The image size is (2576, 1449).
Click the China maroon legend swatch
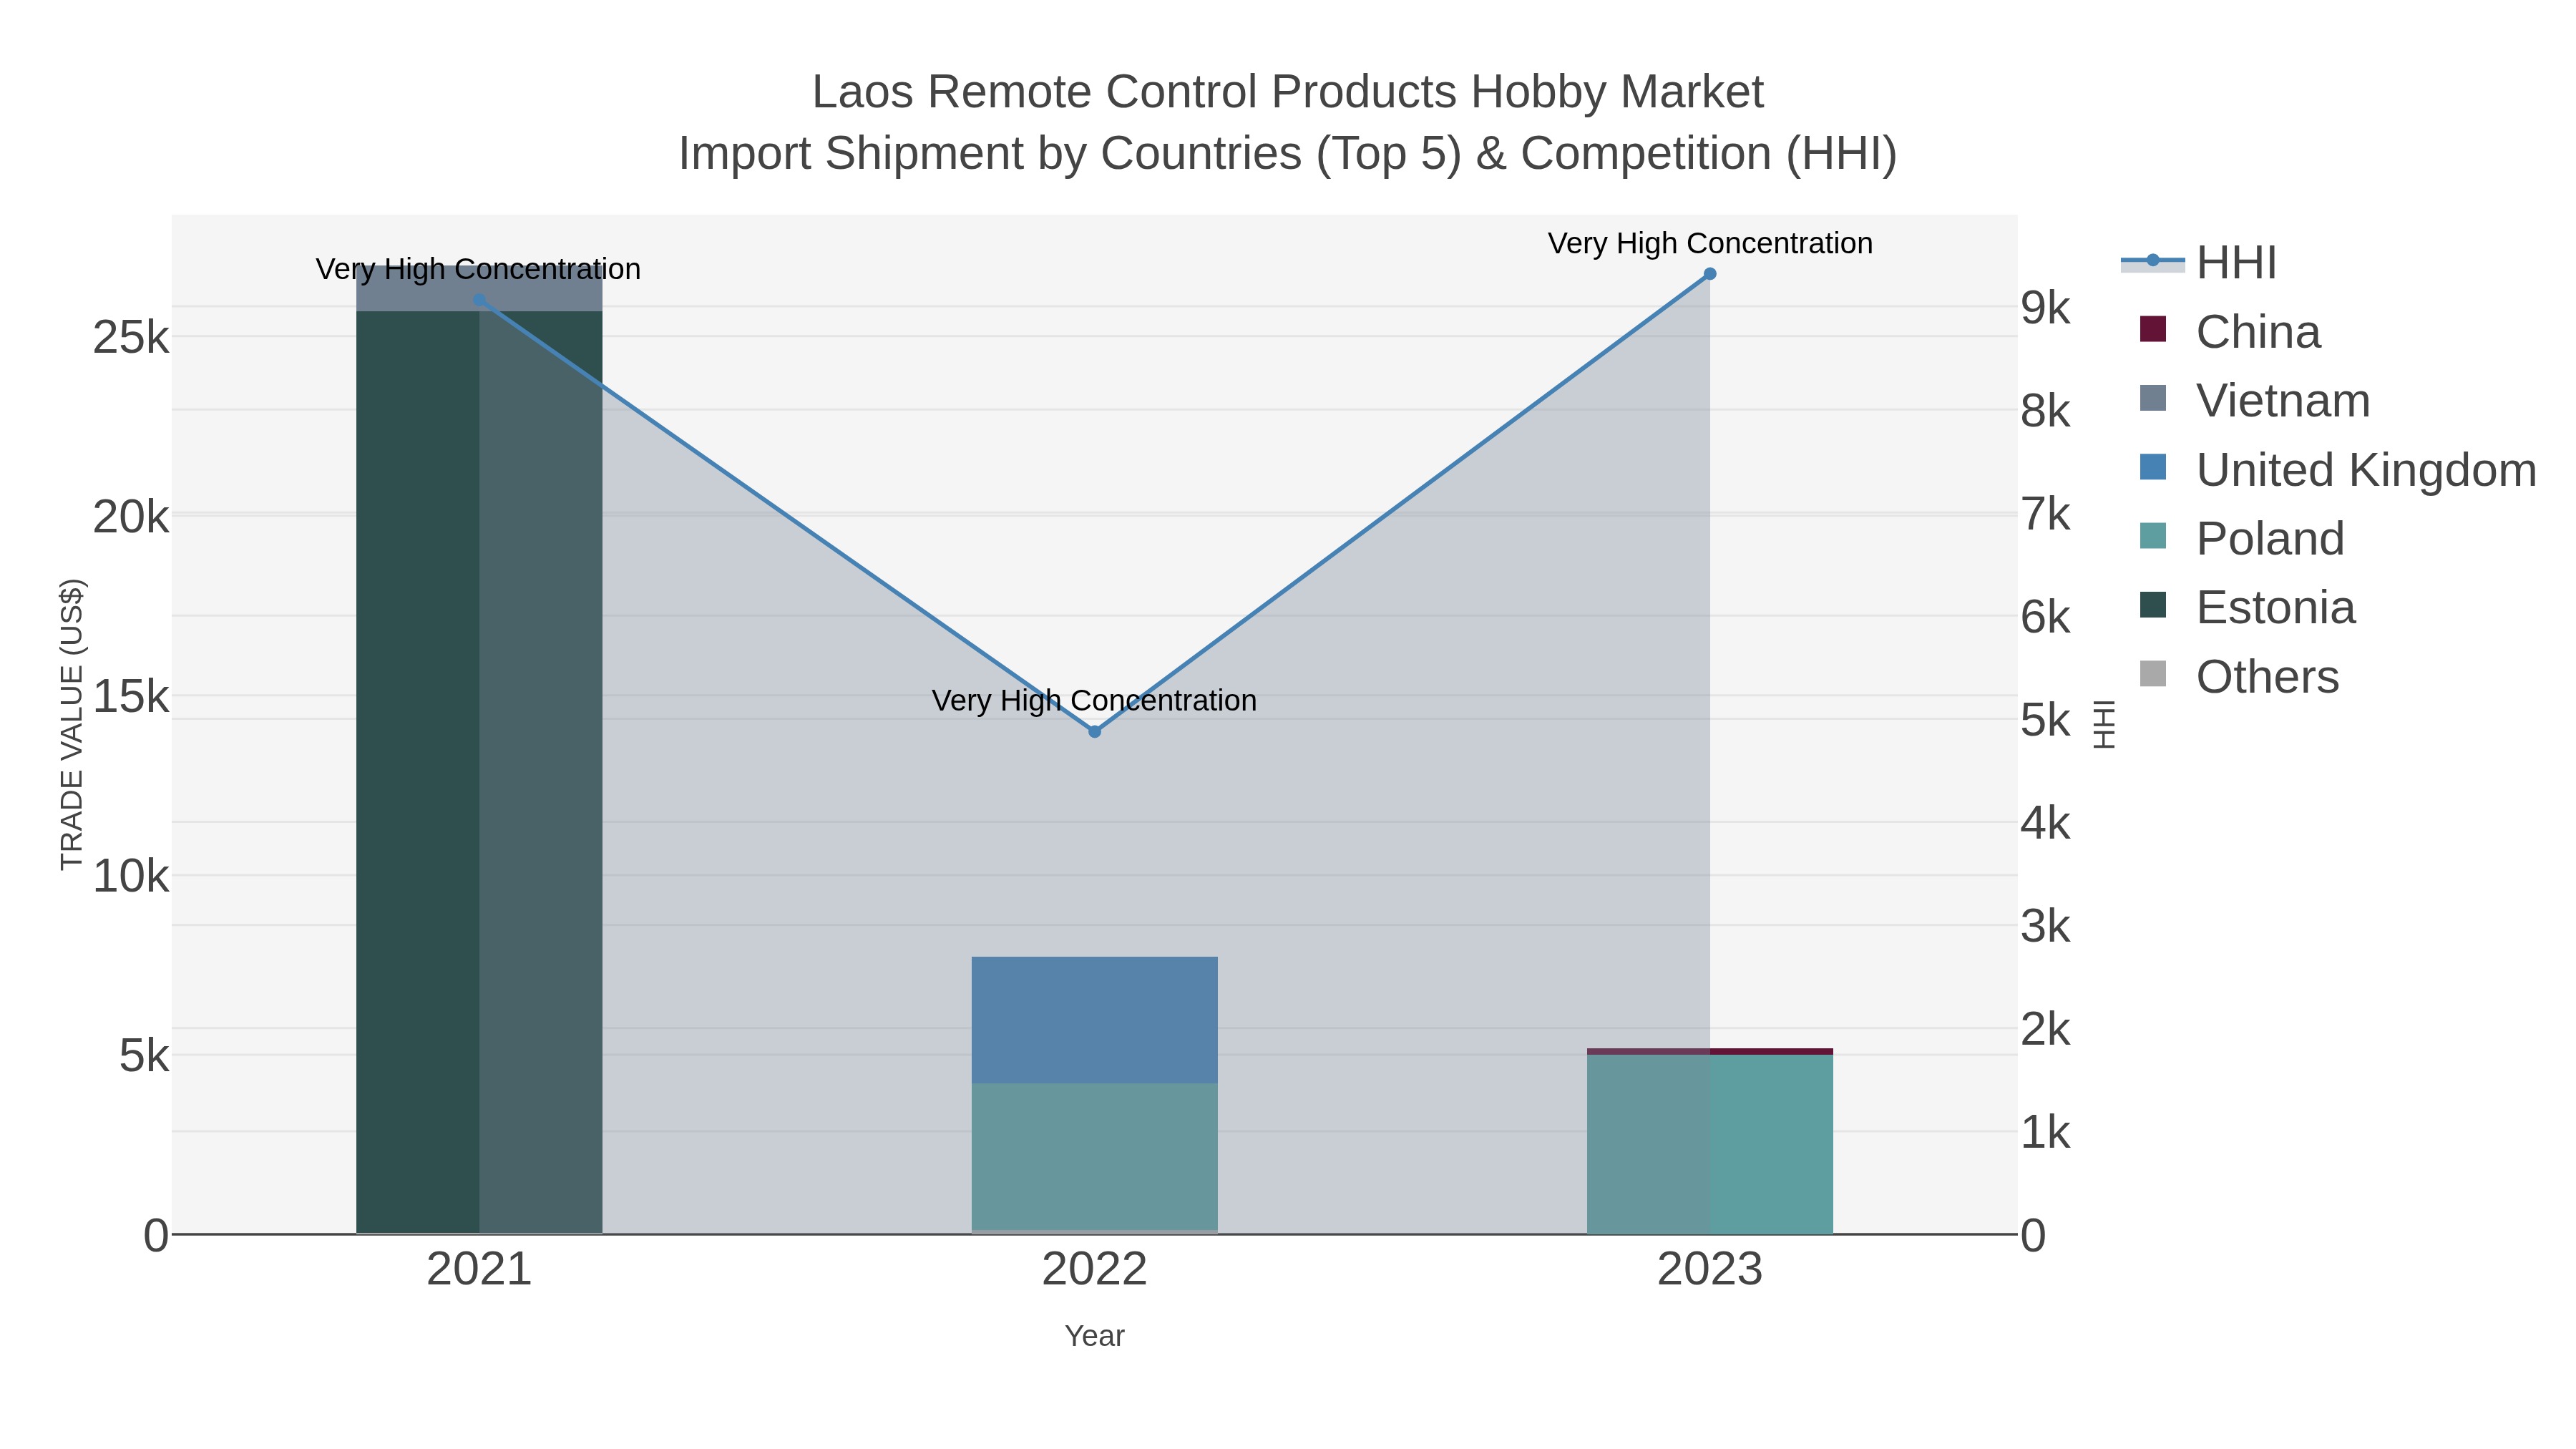2153,330
